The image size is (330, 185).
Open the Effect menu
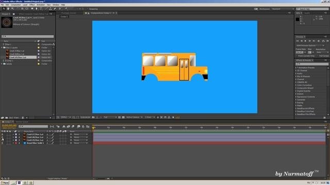(32, 5)
